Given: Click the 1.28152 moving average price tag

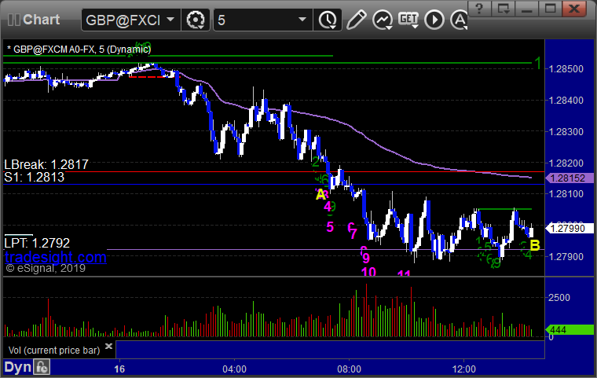Looking at the screenshot, I should (570, 178).
